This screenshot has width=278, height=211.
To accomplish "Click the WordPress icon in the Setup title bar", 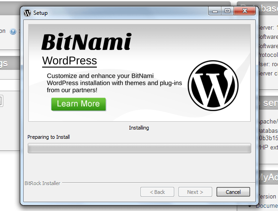I will coord(27,13).
